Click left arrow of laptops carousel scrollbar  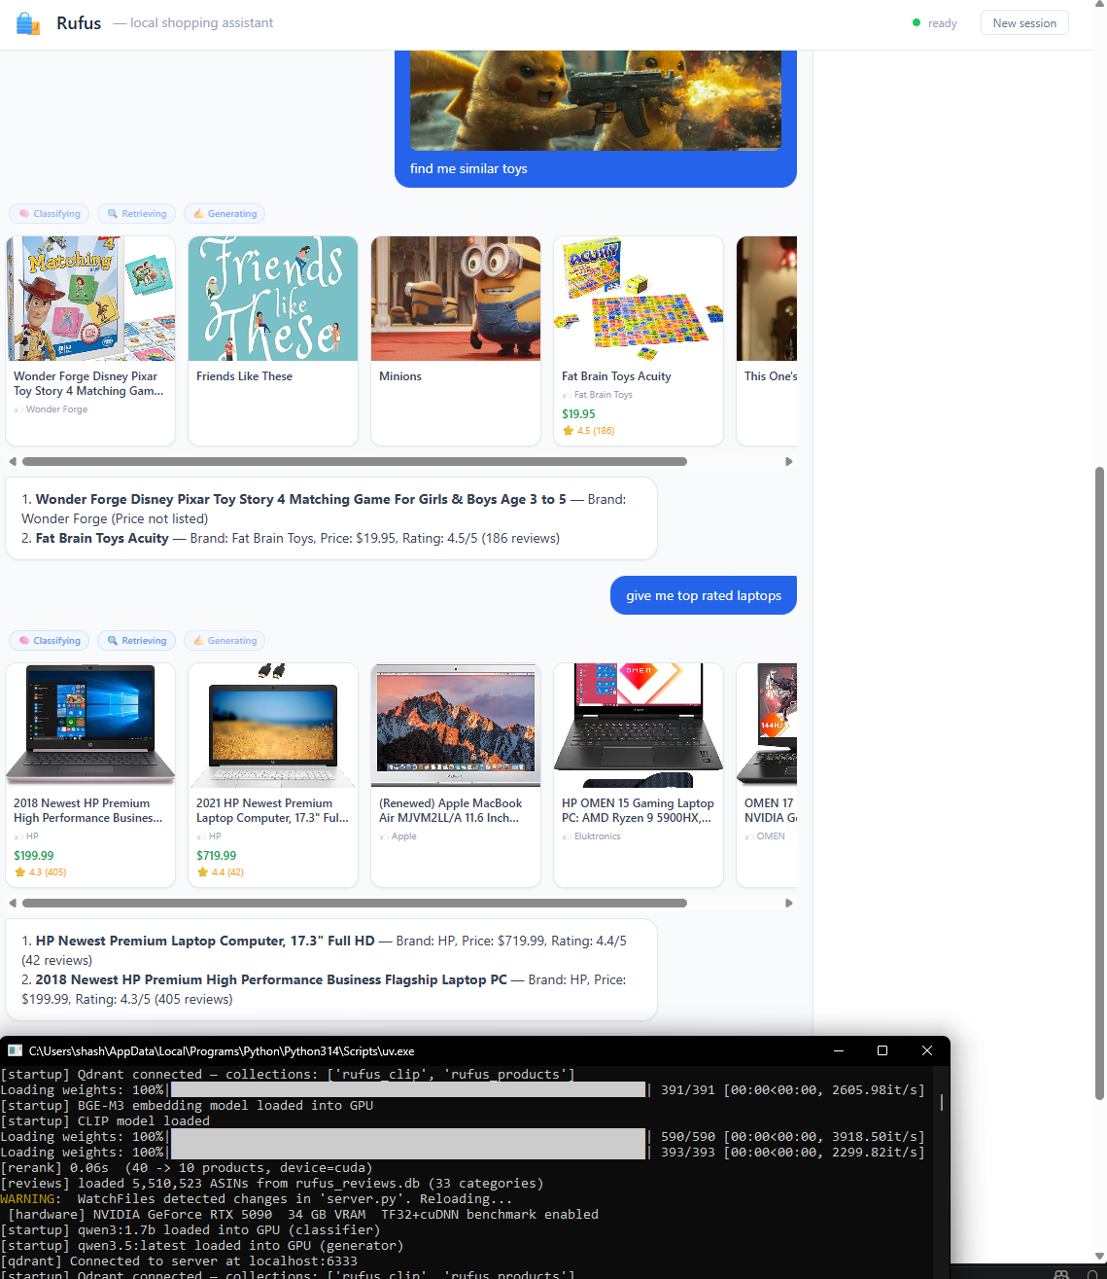coord(13,904)
